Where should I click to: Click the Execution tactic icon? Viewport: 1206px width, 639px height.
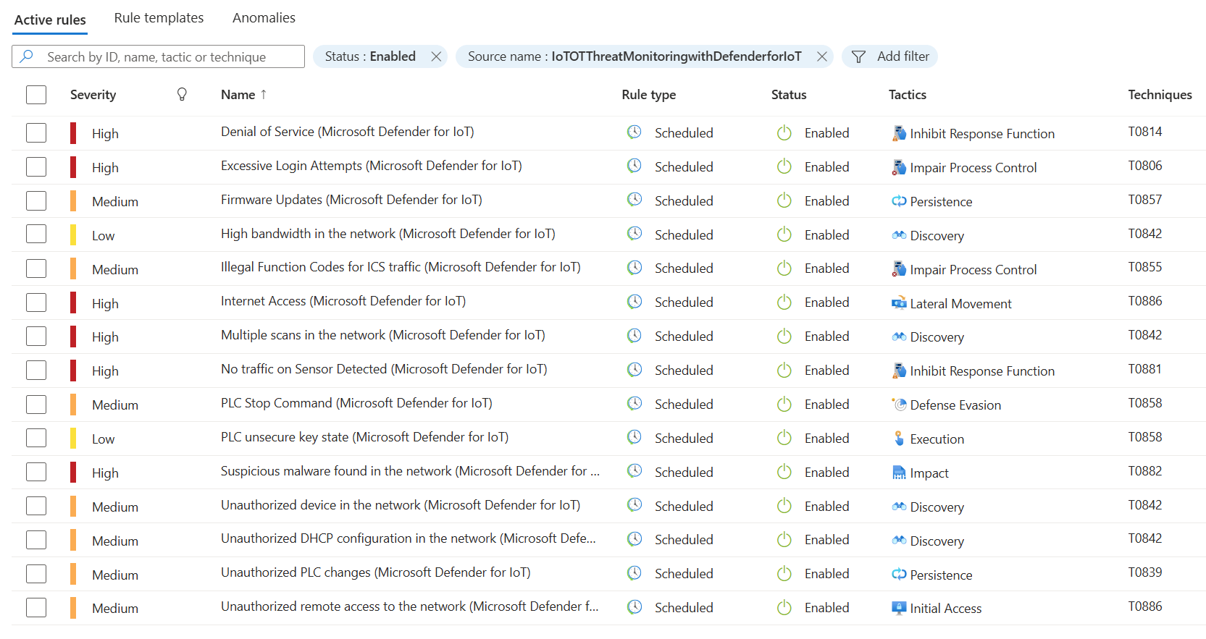pyautogui.click(x=899, y=439)
